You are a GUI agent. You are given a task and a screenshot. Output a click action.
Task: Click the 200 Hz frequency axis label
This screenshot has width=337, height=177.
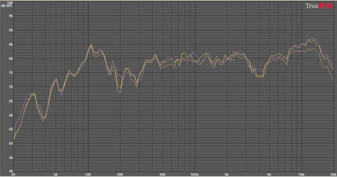click(x=120, y=174)
